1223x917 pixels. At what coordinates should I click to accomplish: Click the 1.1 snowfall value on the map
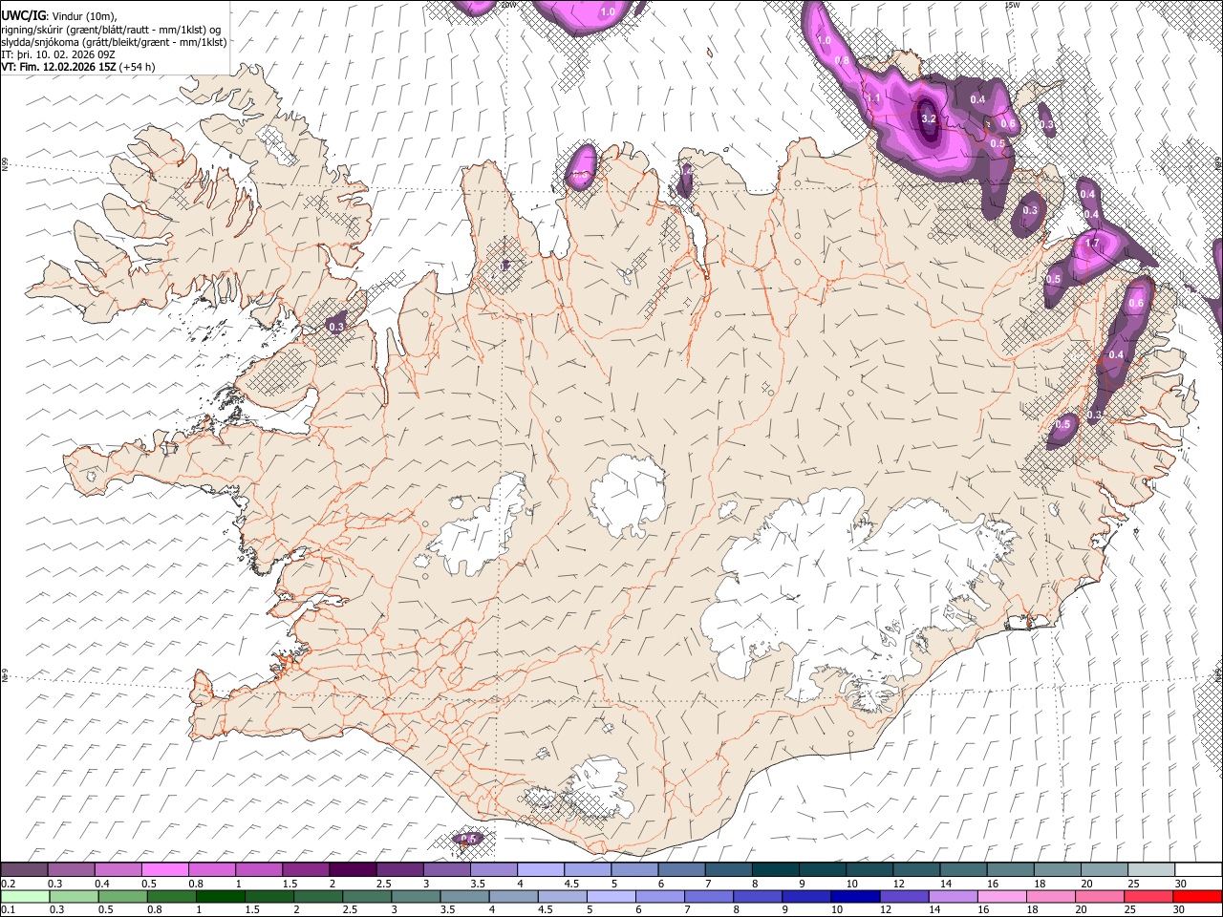[x=873, y=98]
